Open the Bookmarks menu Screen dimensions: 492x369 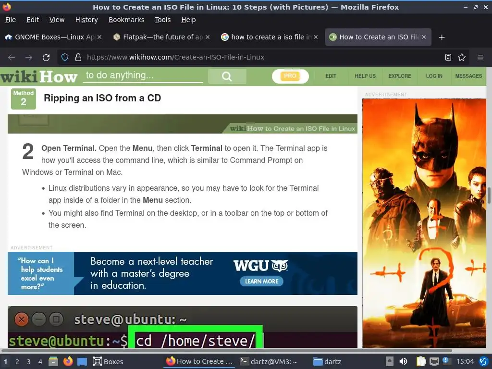[126, 20]
